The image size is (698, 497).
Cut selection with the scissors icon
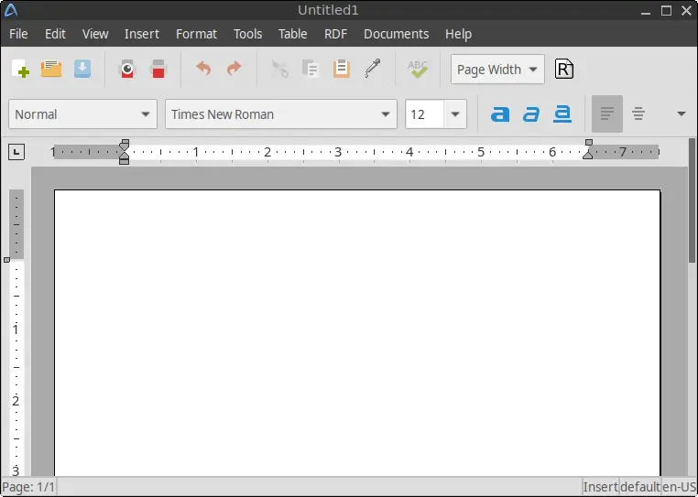(x=279, y=69)
